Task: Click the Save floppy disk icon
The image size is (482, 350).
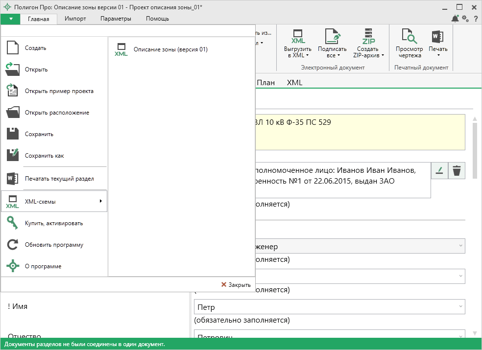Action: coord(13,134)
